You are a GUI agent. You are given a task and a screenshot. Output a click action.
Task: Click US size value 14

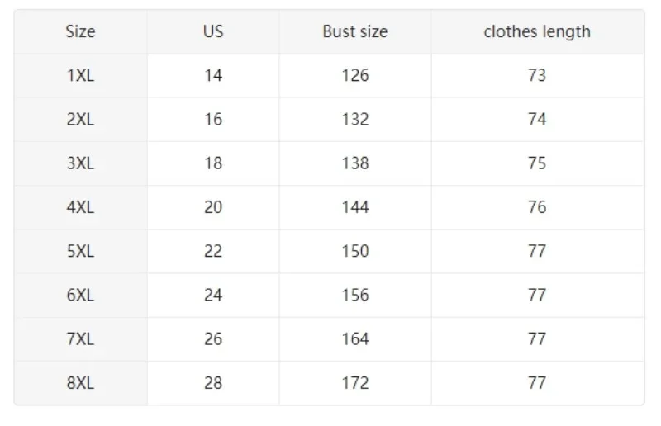point(213,75)
